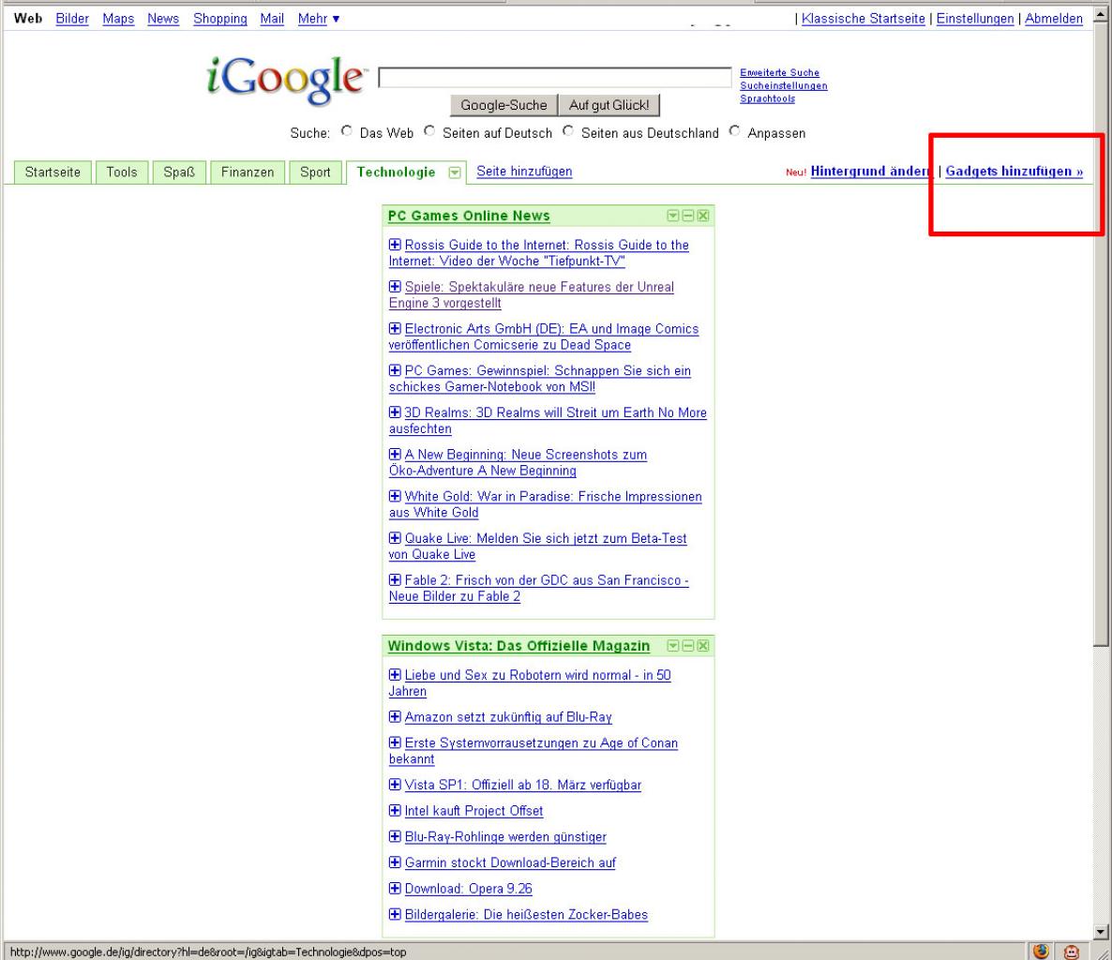This screenshot has height=960, width=1112.
Task: Switch to the Finanzen tab
Action: [248, 172]
